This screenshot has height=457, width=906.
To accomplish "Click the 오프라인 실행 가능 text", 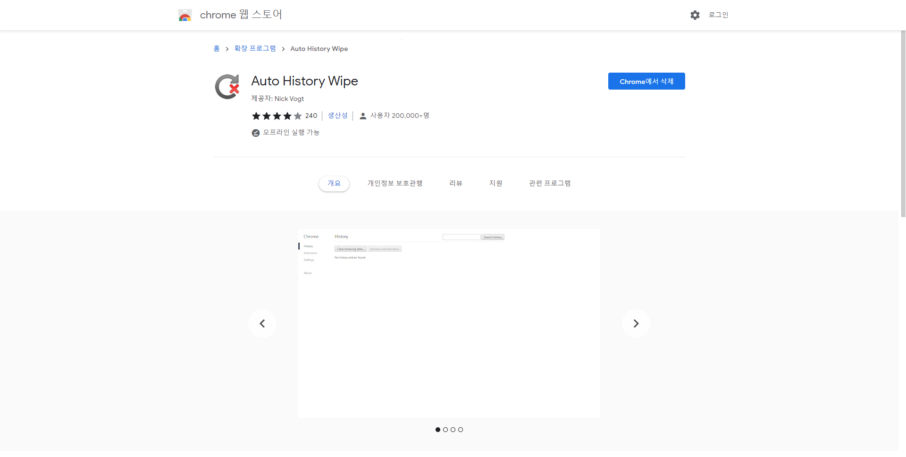I will (291, 133).
